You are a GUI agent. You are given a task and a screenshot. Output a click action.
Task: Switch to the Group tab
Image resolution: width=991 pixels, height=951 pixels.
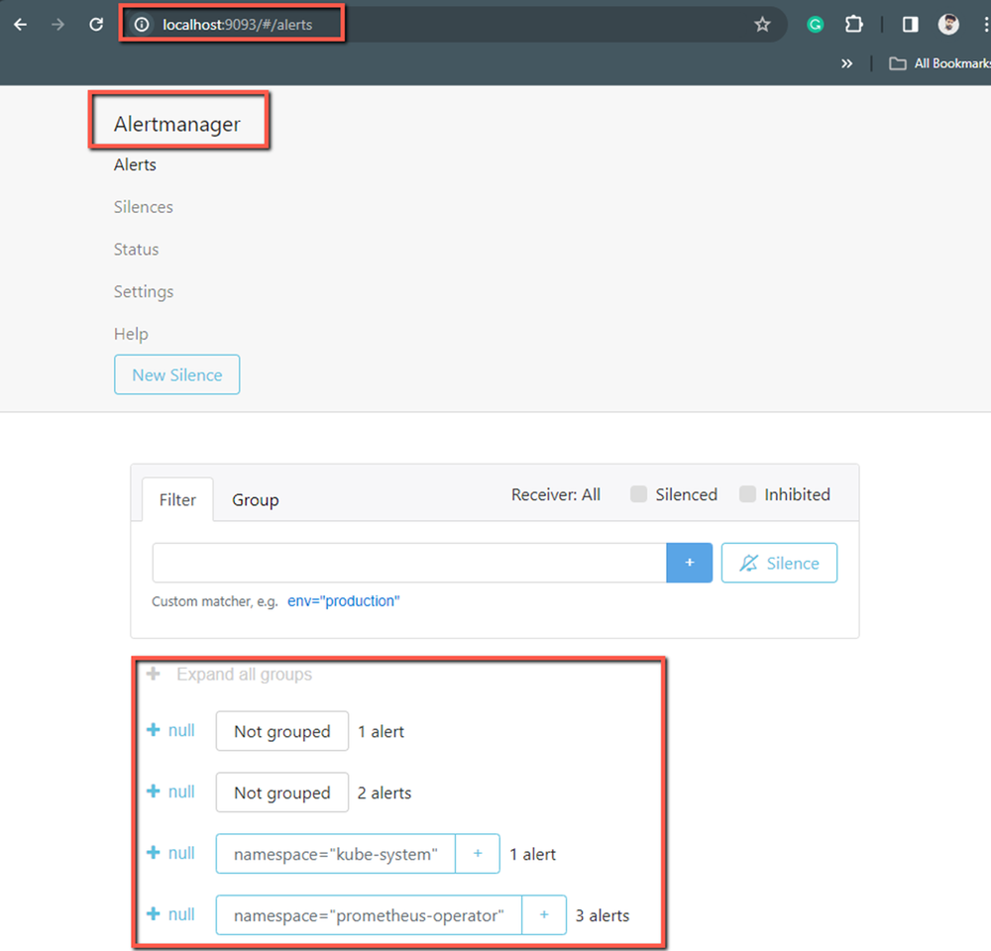255,499
